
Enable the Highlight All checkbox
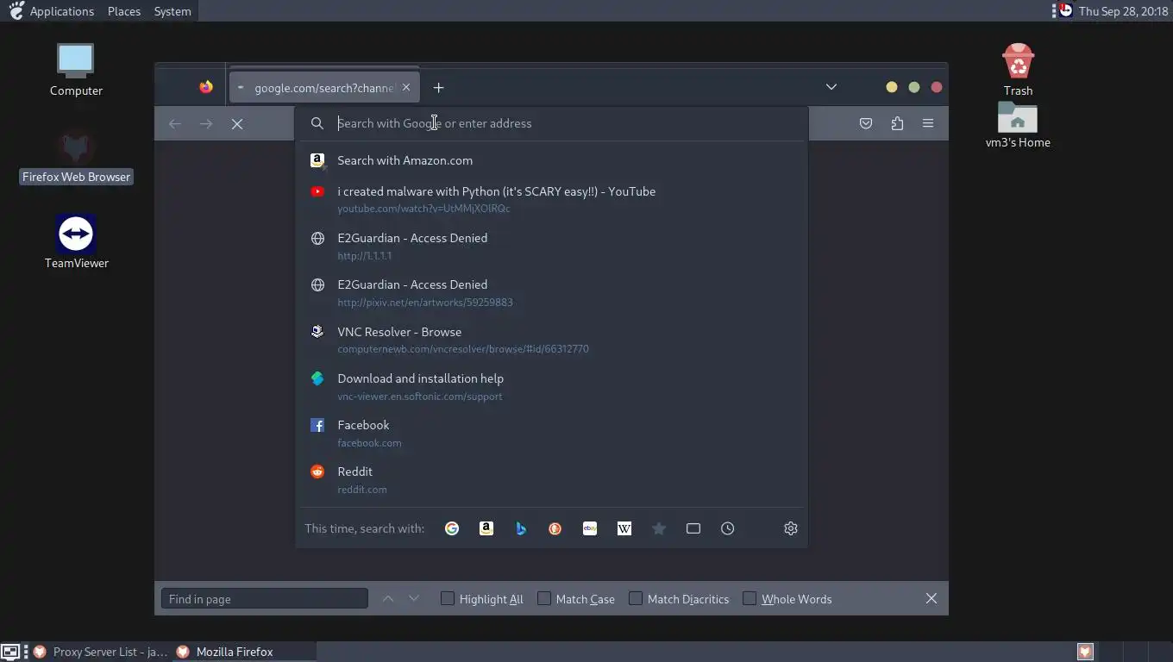click(x=447, y=598)
